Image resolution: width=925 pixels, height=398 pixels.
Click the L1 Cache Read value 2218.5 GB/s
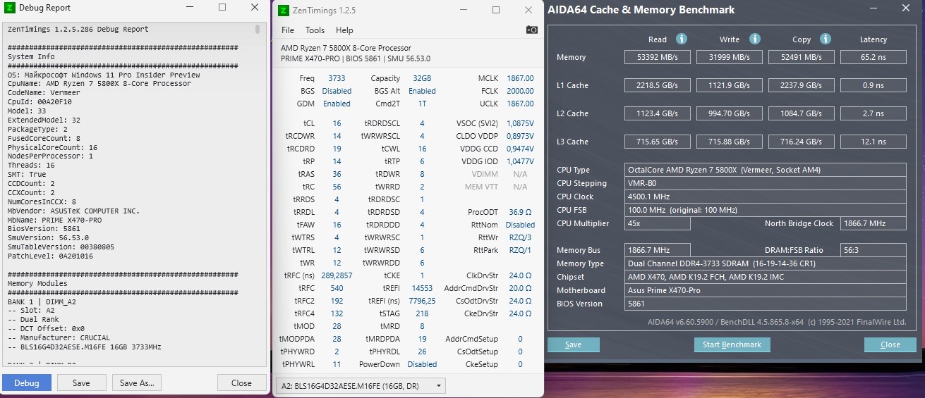(x=658, y=85)
